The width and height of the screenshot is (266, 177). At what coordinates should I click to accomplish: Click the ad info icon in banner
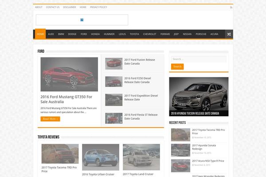coord(82,20)
